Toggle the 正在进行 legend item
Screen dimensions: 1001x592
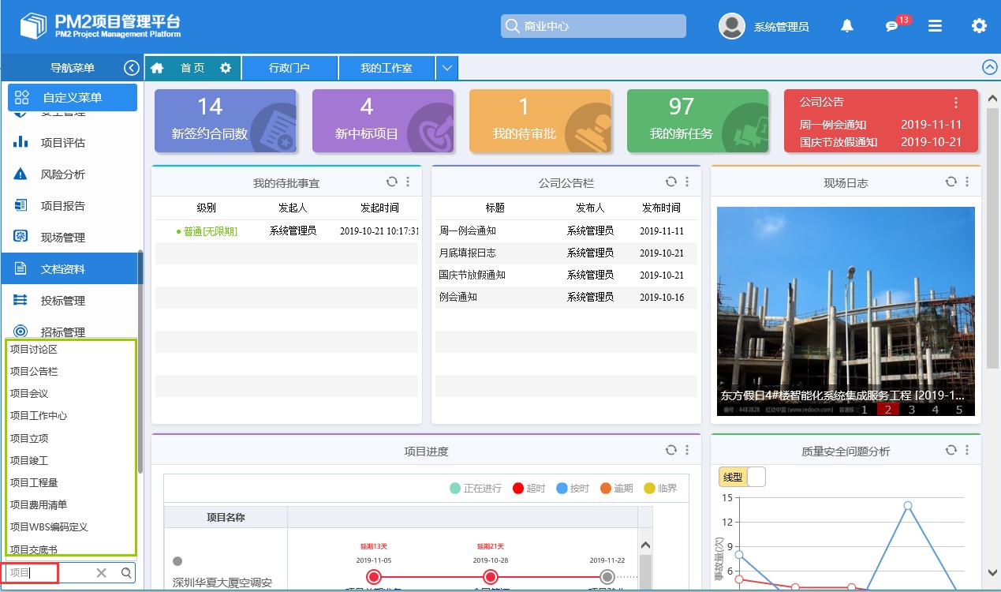pyautogui.click(x=476, y=488)
